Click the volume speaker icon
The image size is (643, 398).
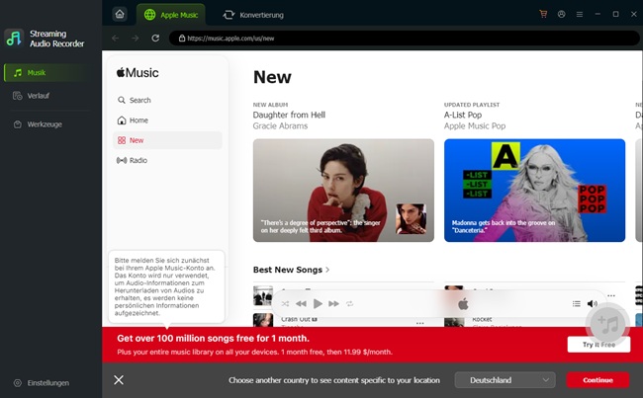(593, 304)
